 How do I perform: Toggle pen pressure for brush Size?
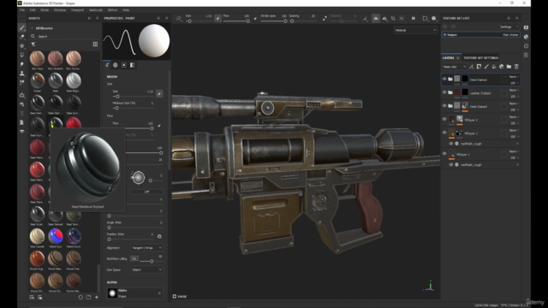tap(159, 93)
